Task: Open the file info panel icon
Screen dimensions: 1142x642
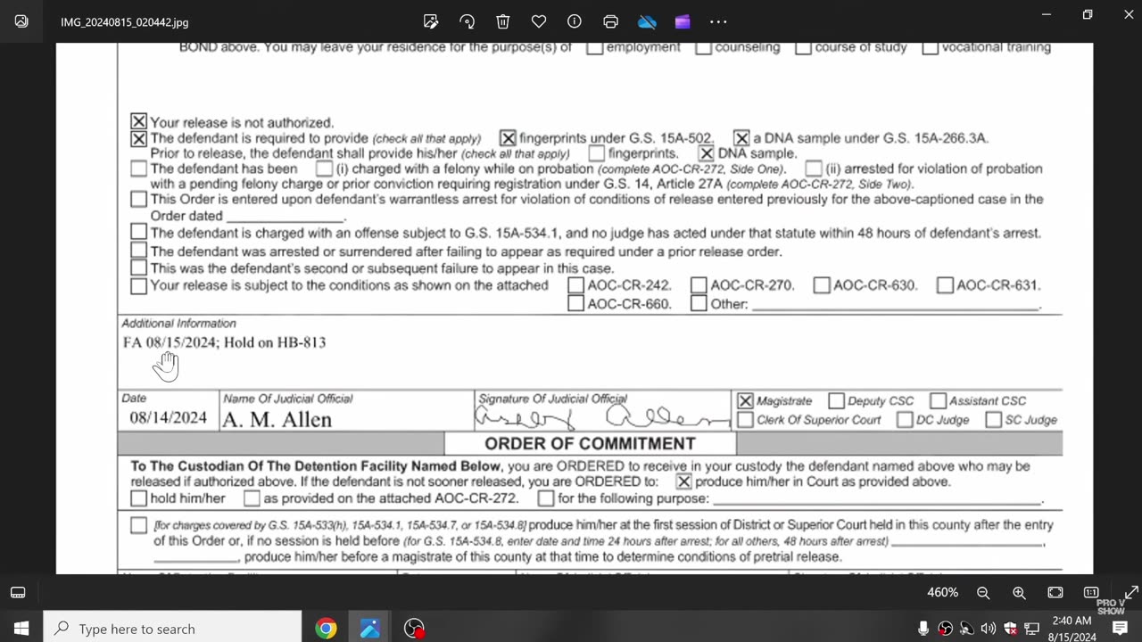Action: click(575, 21)
